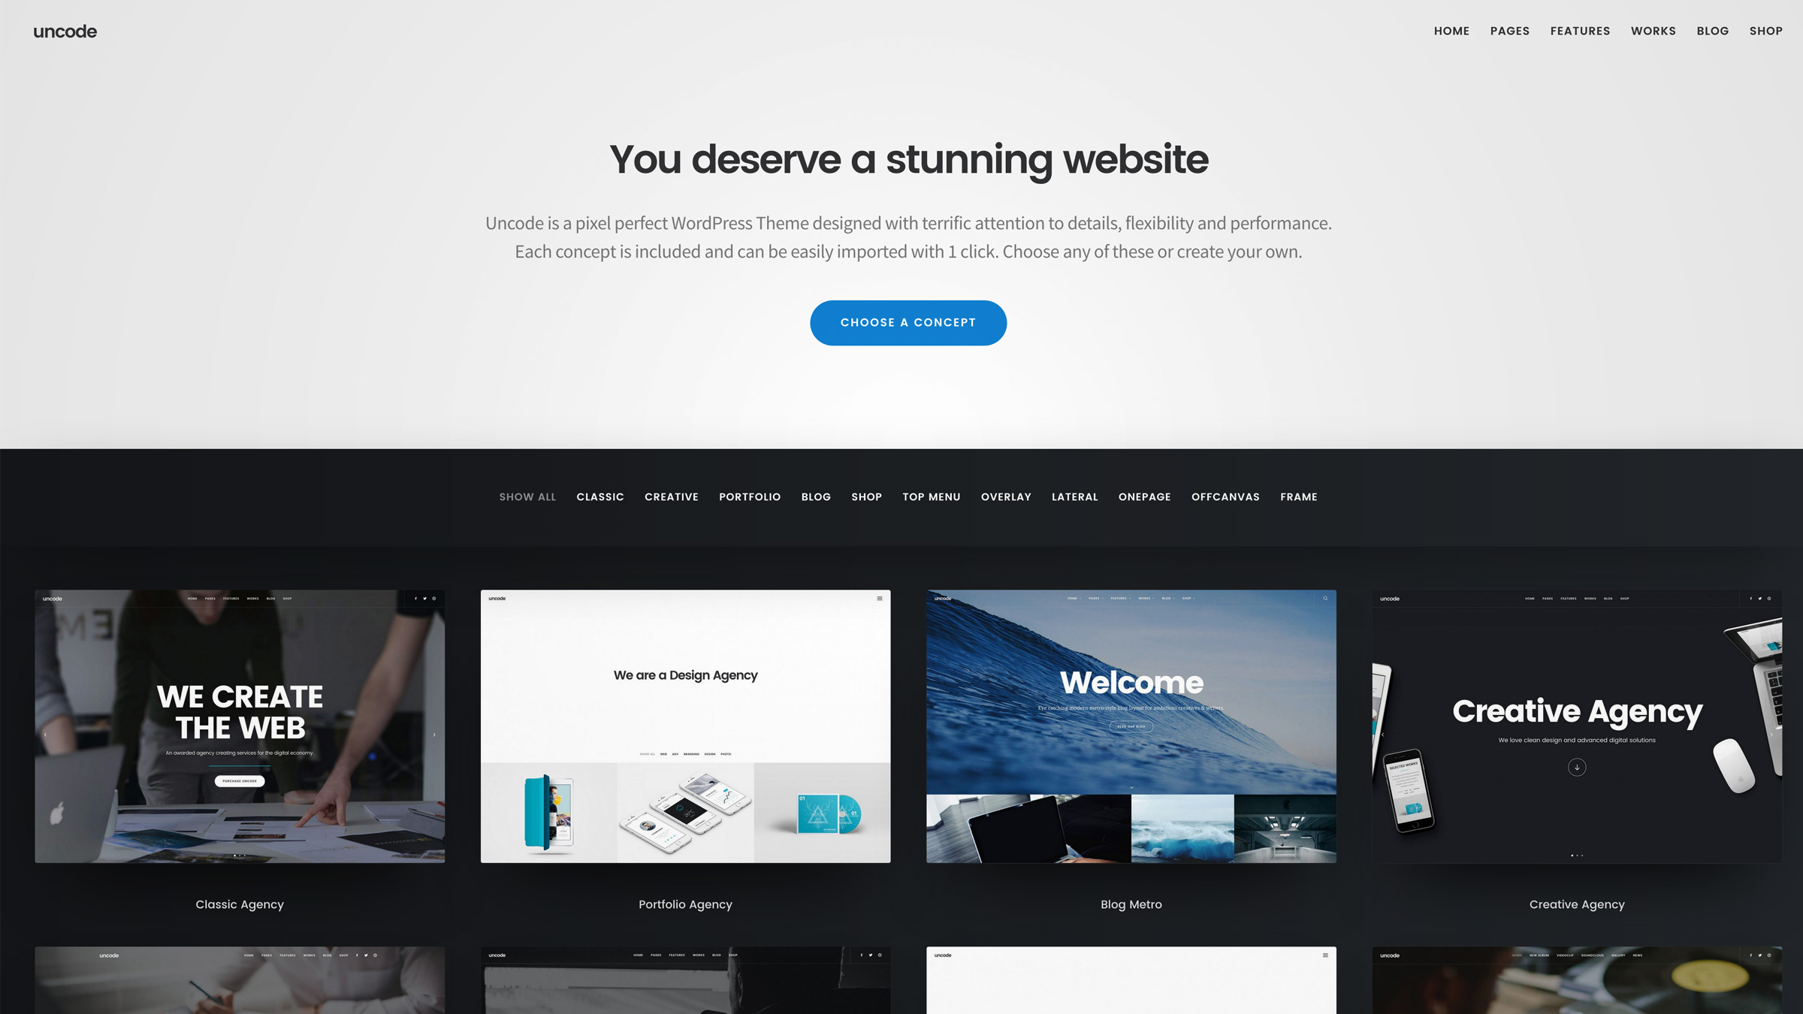This screenshot has width=1803, height=1014.
Task: Select the SHOW ALL filter tab
Action: tap(527, 496)
